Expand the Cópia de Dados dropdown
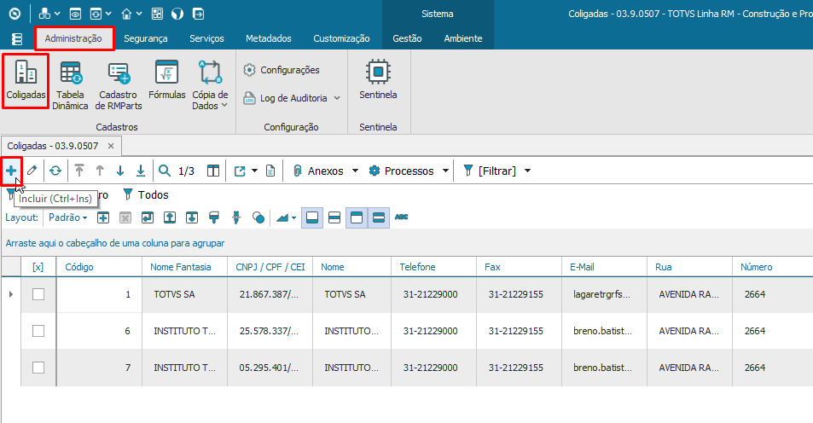Image resolution: width=813 pixels, height=423 pixels. (224, 105)
